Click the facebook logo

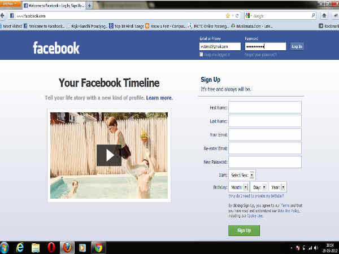point(56,48)
